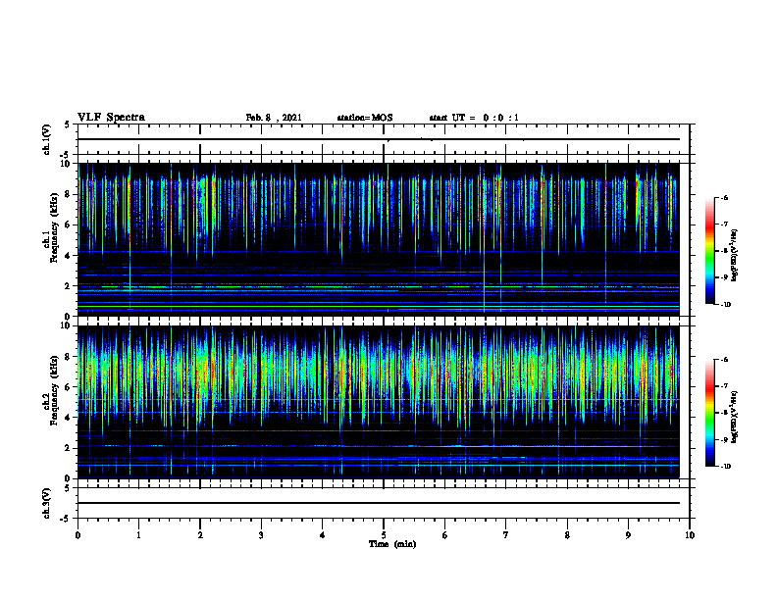
Task: Click time axis tick label "2"
Action: (x=200, y=535)
